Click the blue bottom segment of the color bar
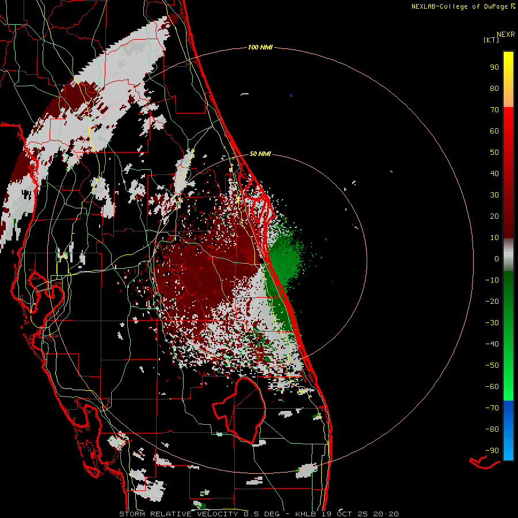518x518 pixels. point(508,431)
